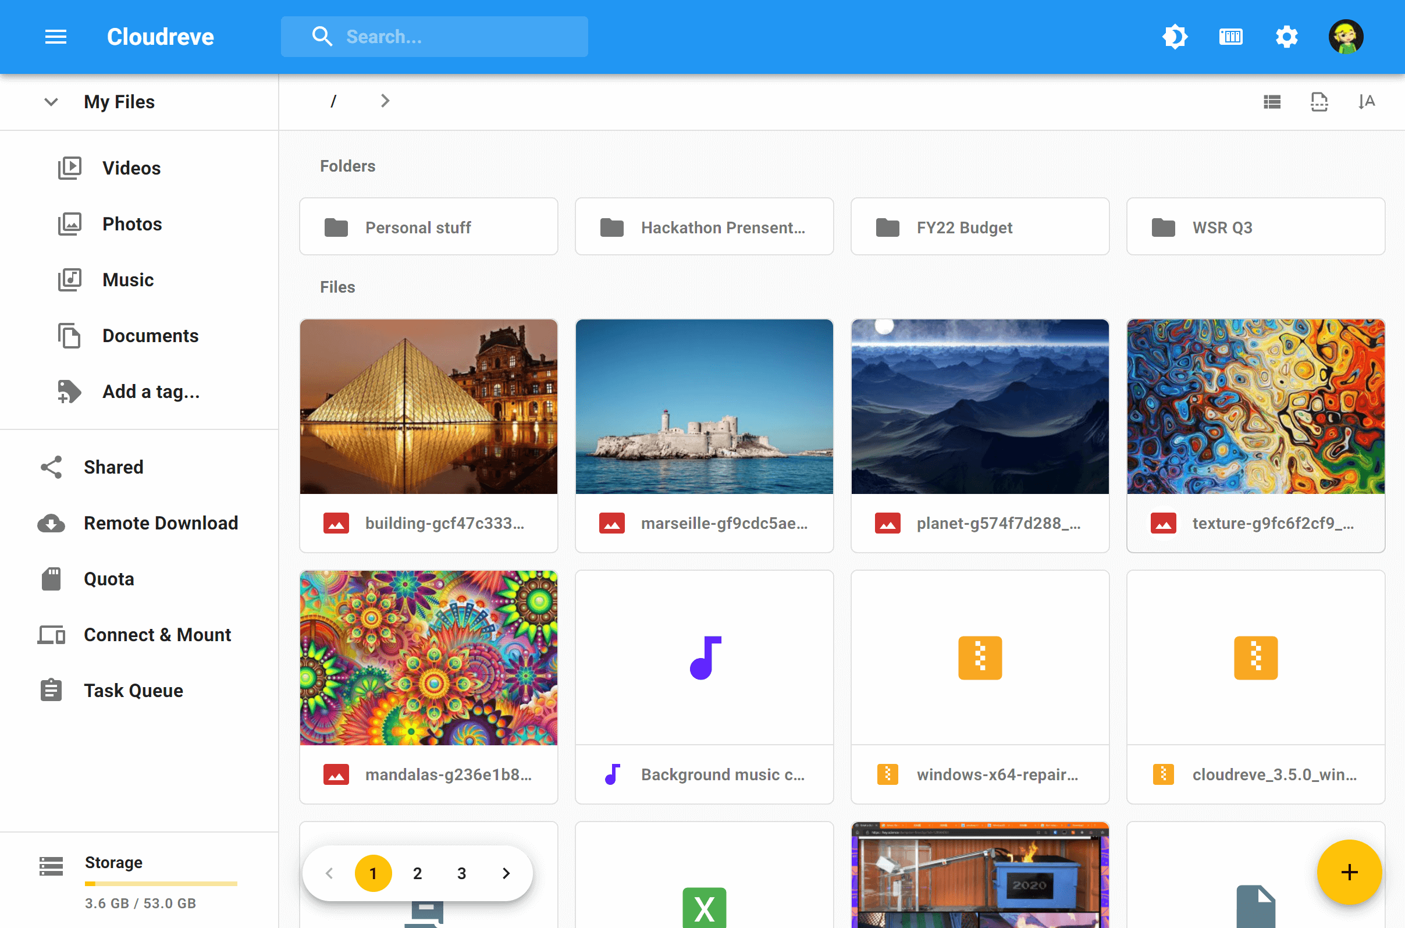1405x928 pixels.
Task: Click the Remote Download cloud icon
Action: coord(52,523)
